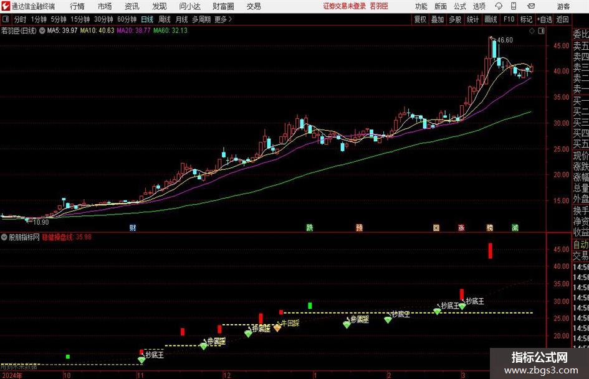Click the 多股 toolbar button

[x=455, y=19]
